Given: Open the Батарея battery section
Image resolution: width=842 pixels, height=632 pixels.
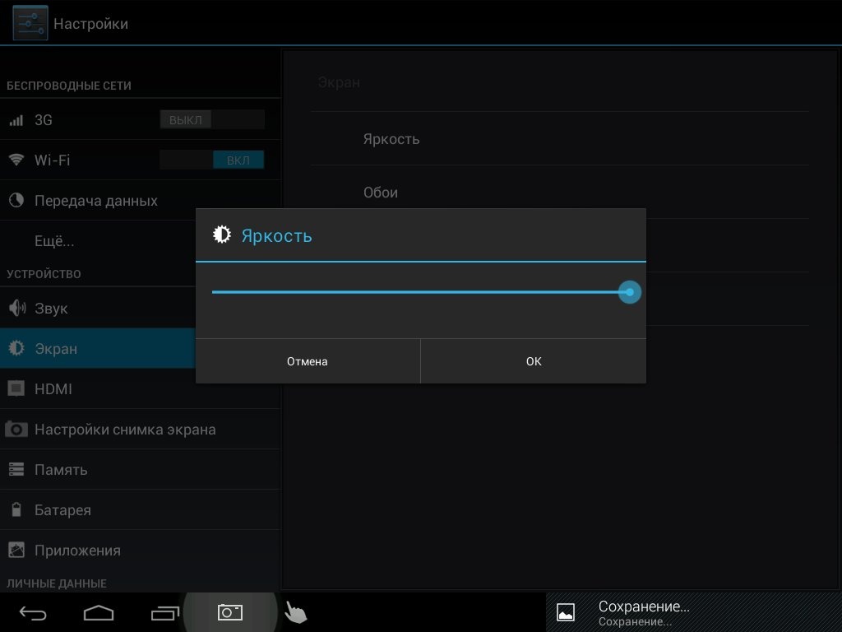Looking at the screenshot, I should (x=62, y=510).
